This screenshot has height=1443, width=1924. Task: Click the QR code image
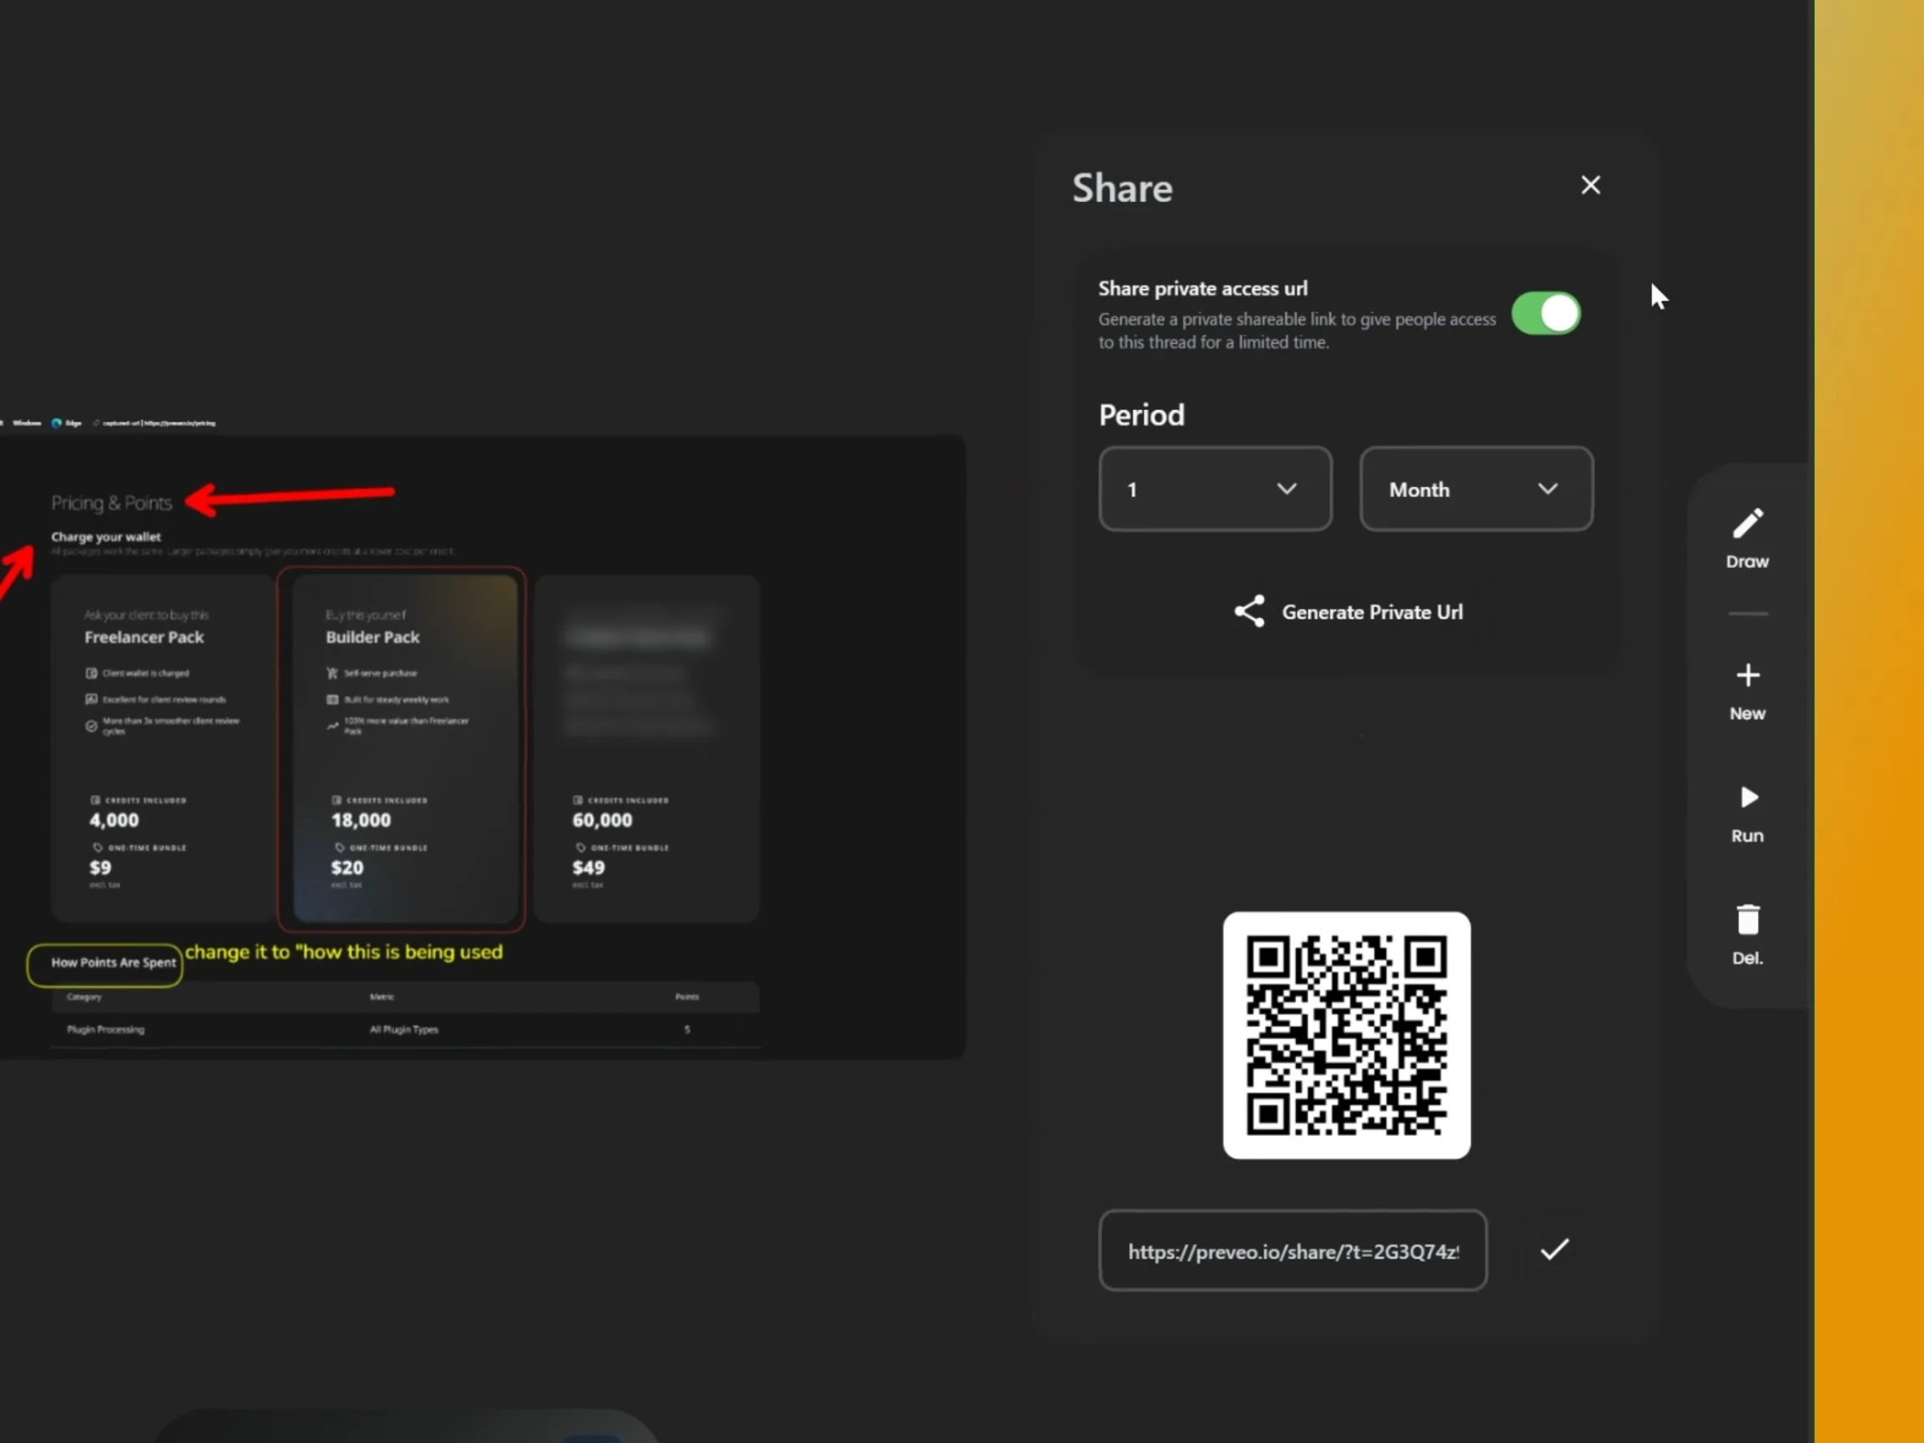coord(1346,1035)
